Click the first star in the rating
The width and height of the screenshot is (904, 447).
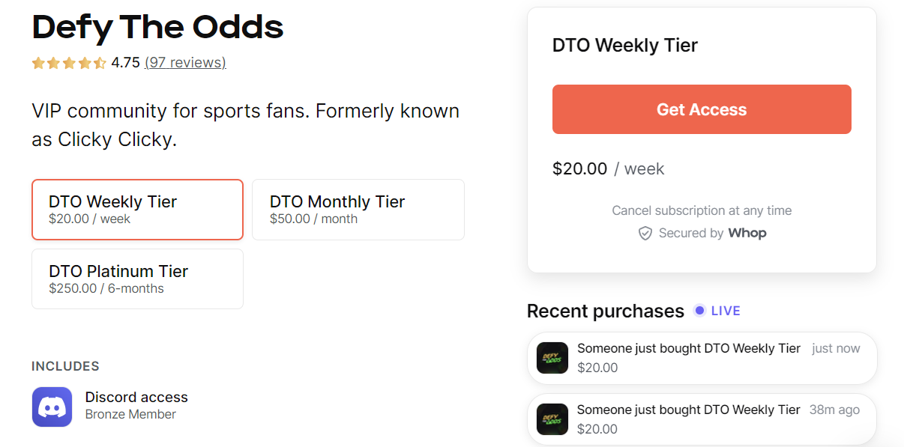coord(38,63)
